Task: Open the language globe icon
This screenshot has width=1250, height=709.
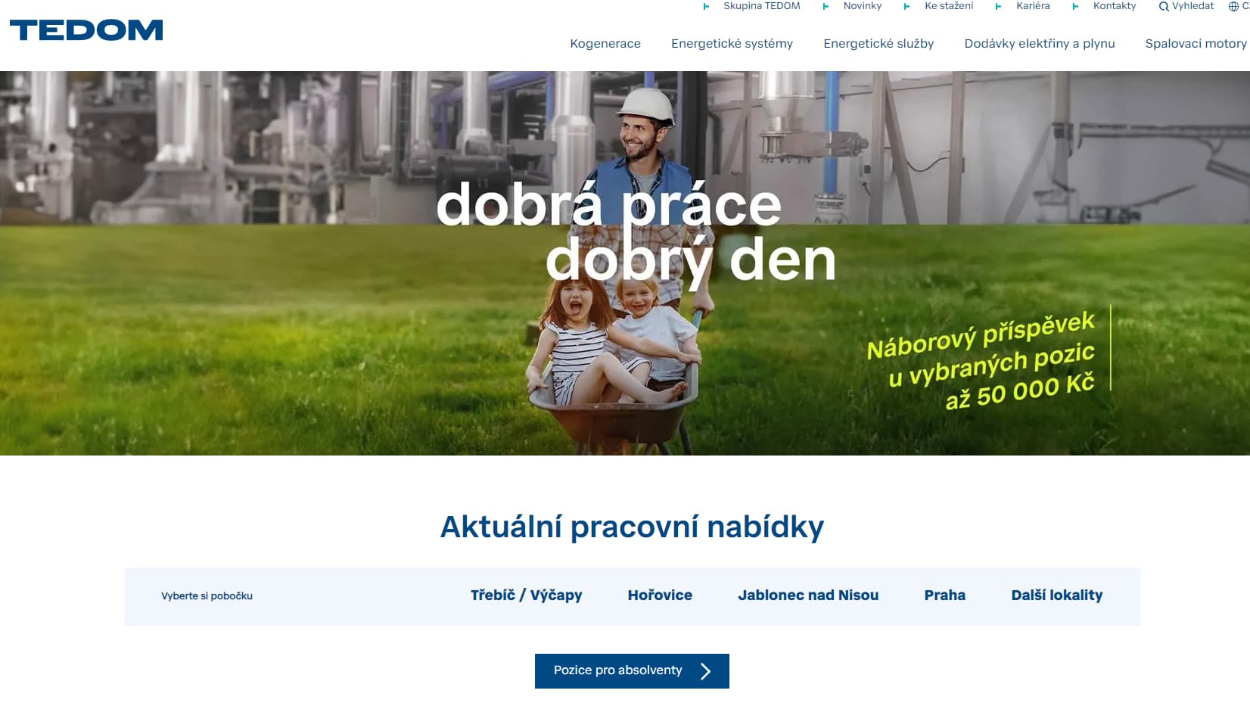Action: pos(1233,7)
